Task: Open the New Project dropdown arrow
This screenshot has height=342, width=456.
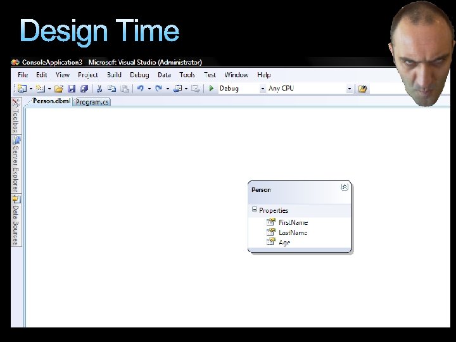Action: tap(31, 89)
